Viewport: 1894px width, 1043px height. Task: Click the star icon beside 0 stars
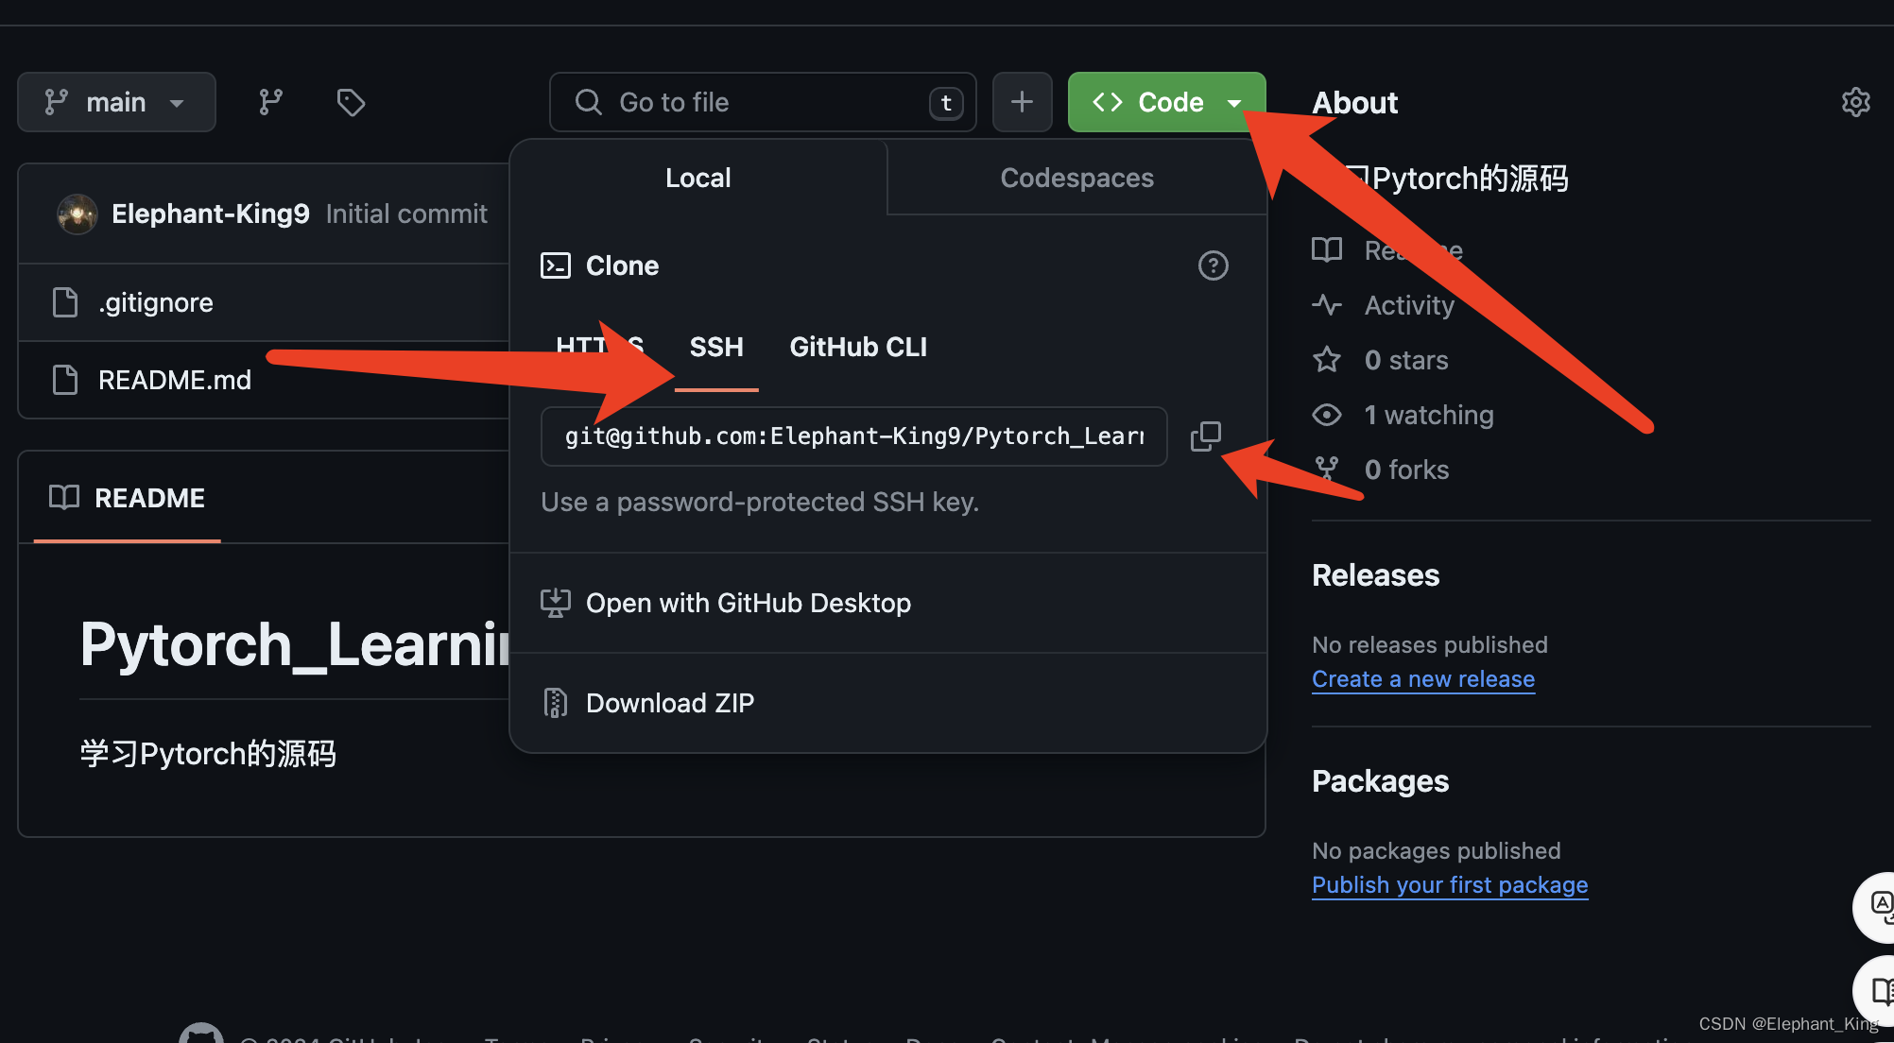[x=1327, y=360]
